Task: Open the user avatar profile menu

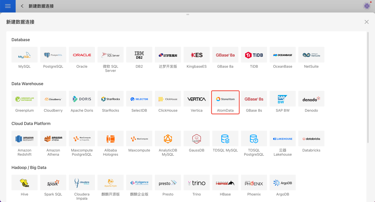Action: click(367, 6)
